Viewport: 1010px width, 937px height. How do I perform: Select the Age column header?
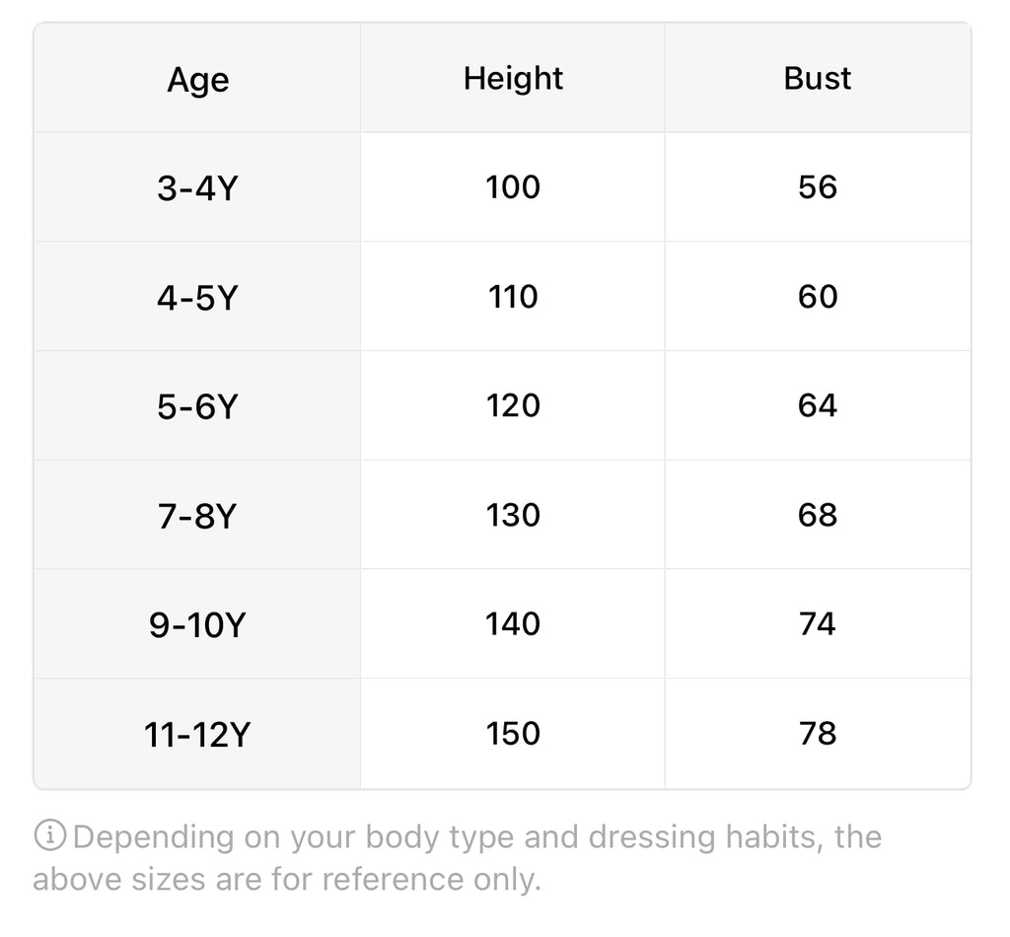(197, 79)
